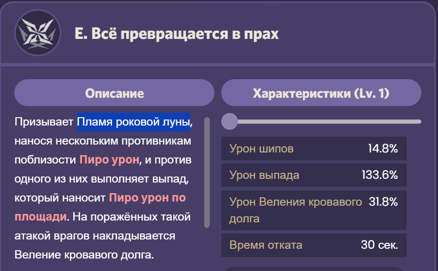The height and width of the screenshot is (271, 438).
Task: Click the word 'Призывает' in the description
Action: click(44, 122)
